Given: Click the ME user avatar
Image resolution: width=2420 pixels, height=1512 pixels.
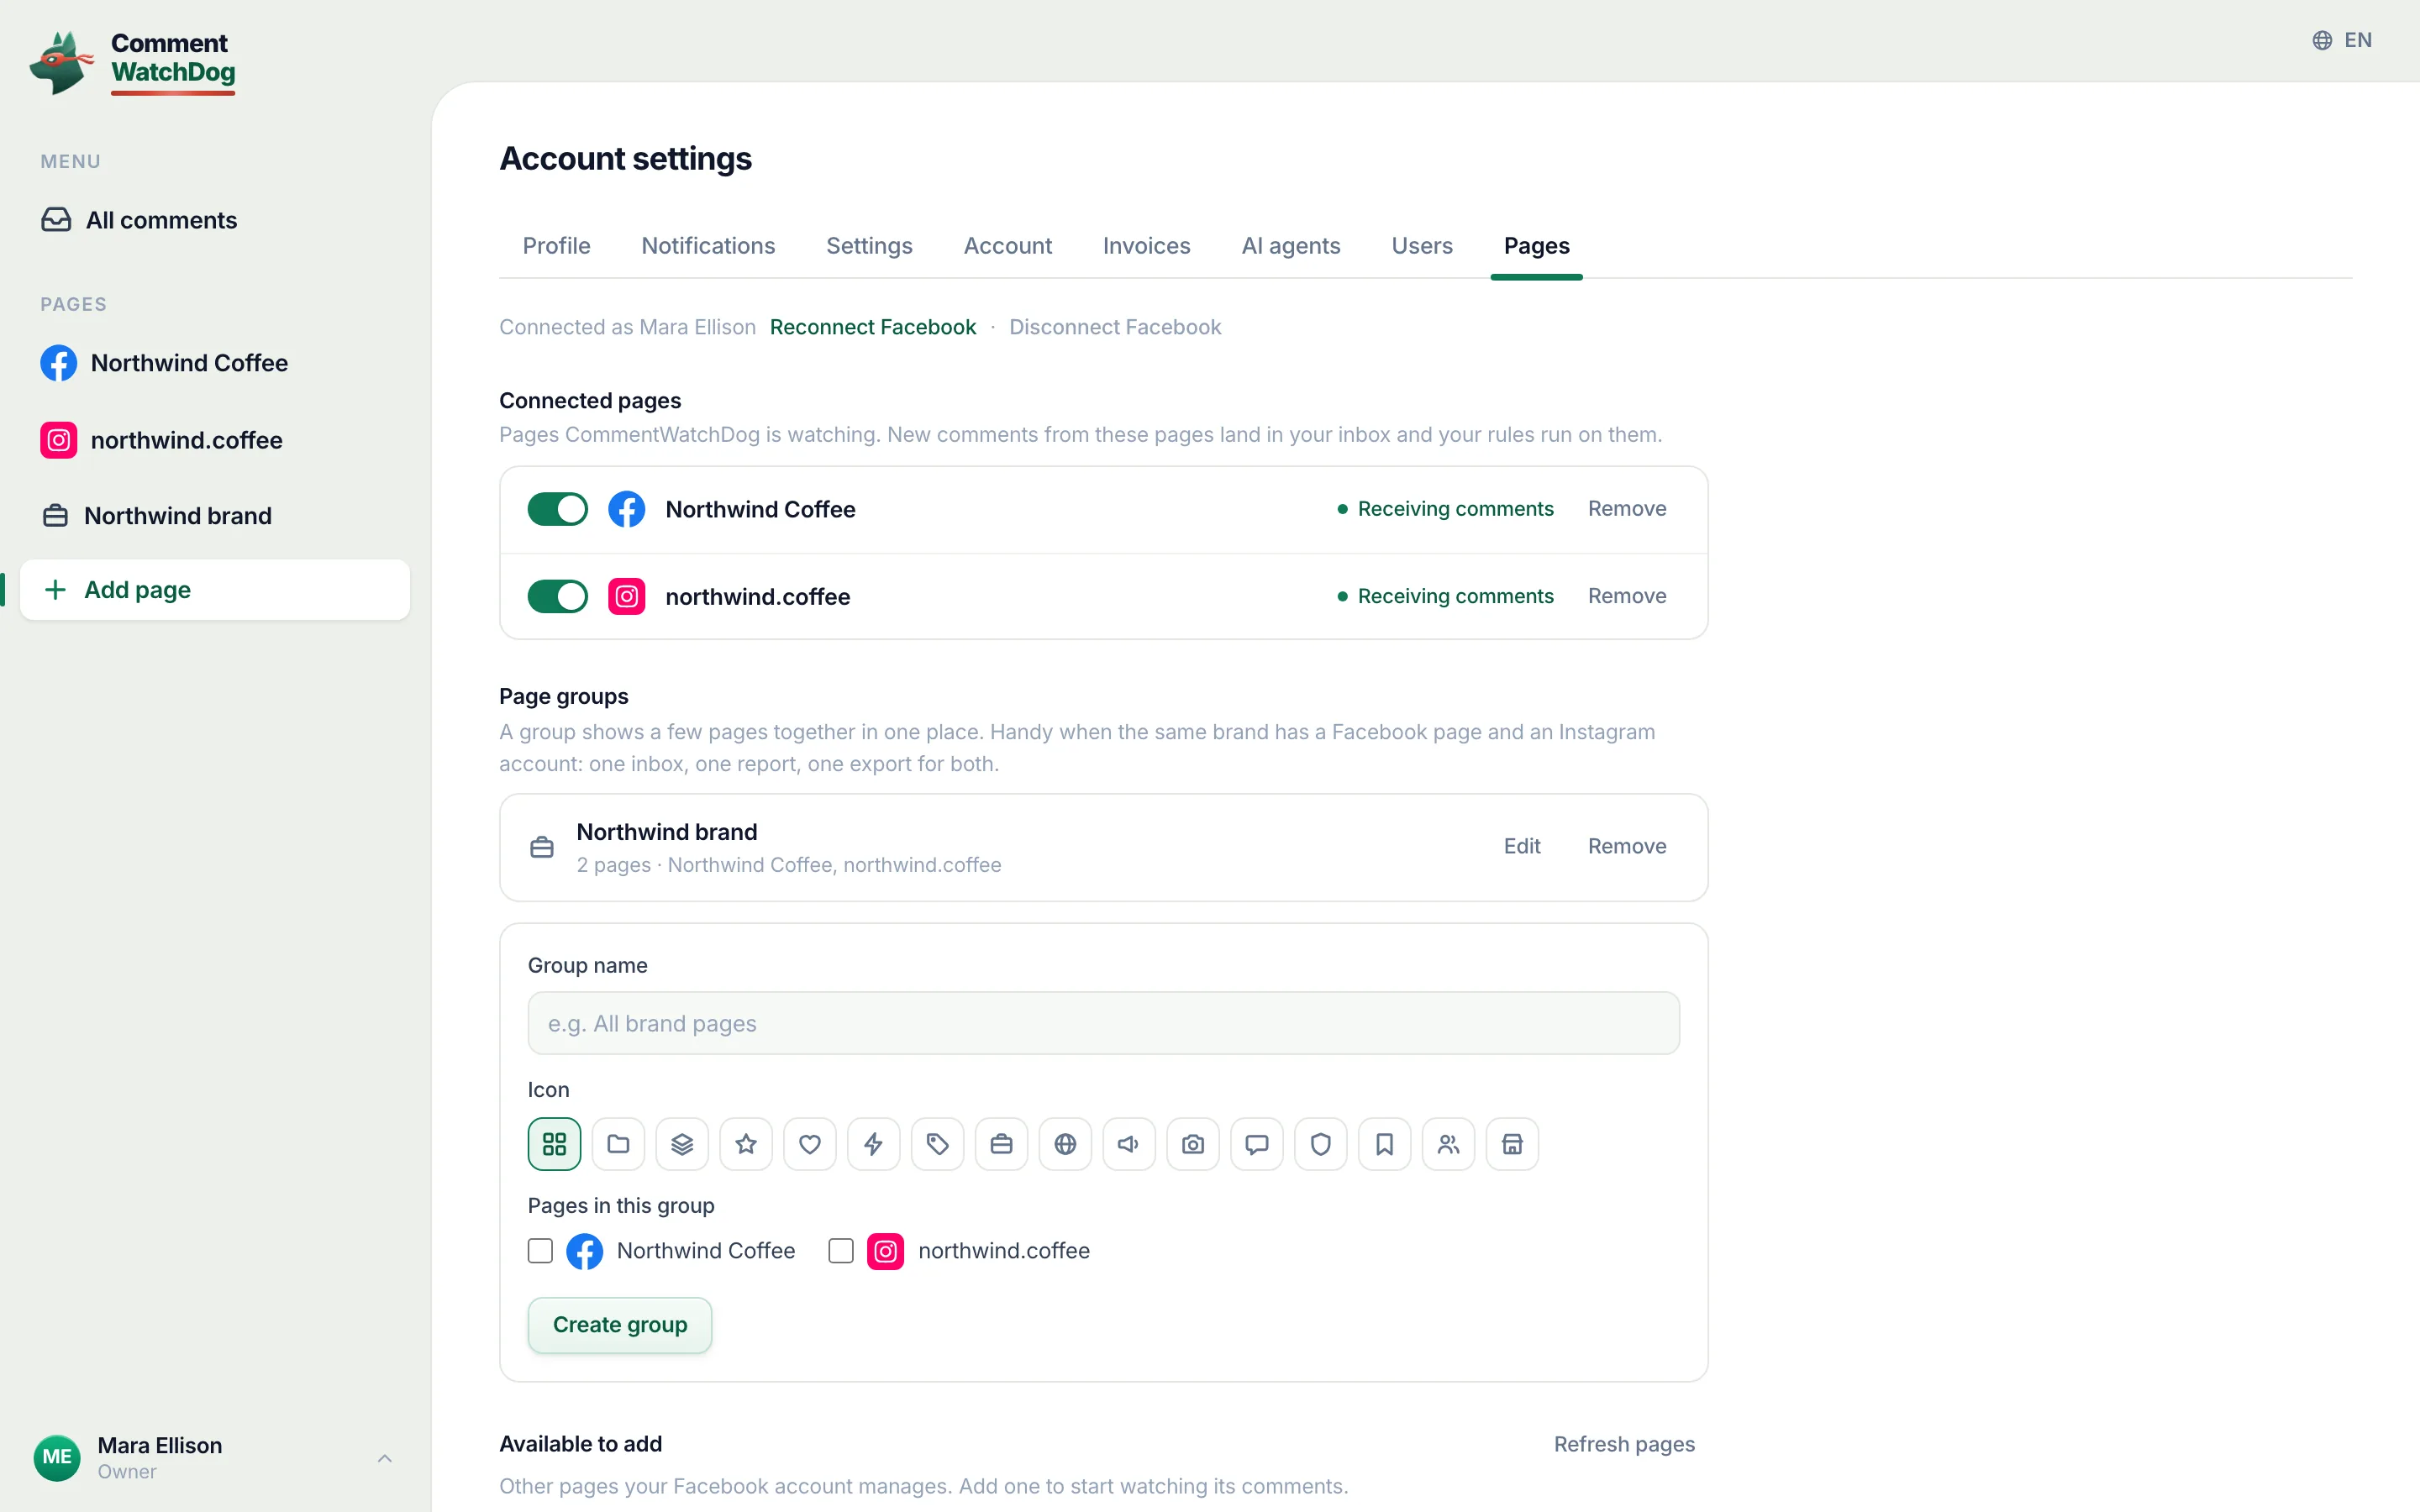Looking at the screenshot, I should [57, 1457].
